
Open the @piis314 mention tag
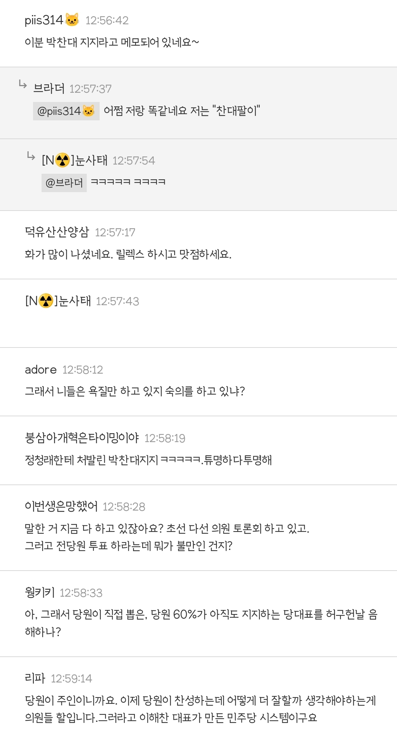(x=66, y=111)
